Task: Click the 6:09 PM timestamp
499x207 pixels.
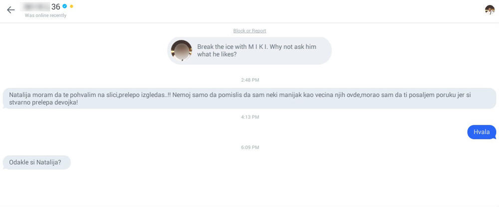Action: [249, 147]
